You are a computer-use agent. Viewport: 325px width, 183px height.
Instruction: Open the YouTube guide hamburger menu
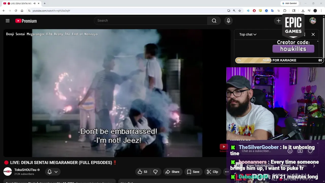[8, 21]
